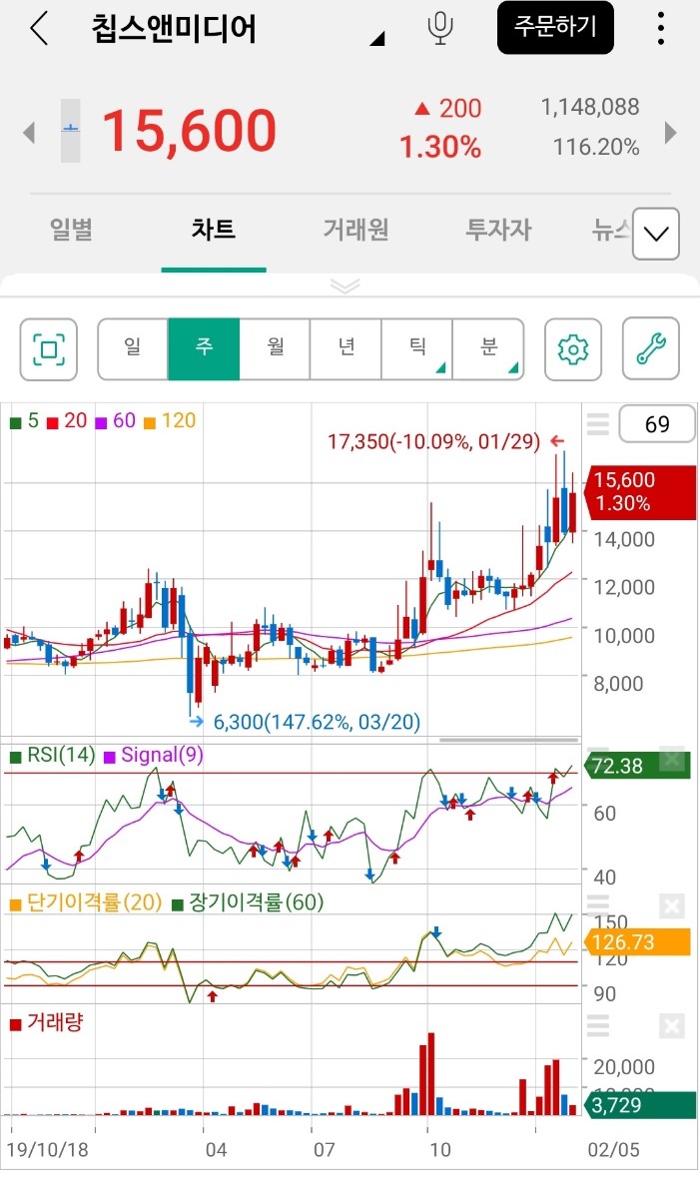Tap the high price label 17,350(-10.09%, 01/29)
The image size is (700, 1177).
coord(434,441)
